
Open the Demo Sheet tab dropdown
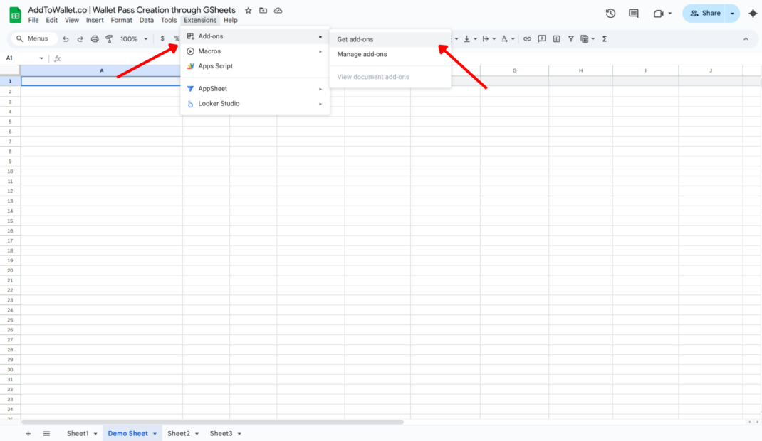[154, 433]
